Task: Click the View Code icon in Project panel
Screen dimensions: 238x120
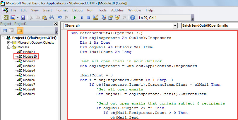Action: [5, 30]
